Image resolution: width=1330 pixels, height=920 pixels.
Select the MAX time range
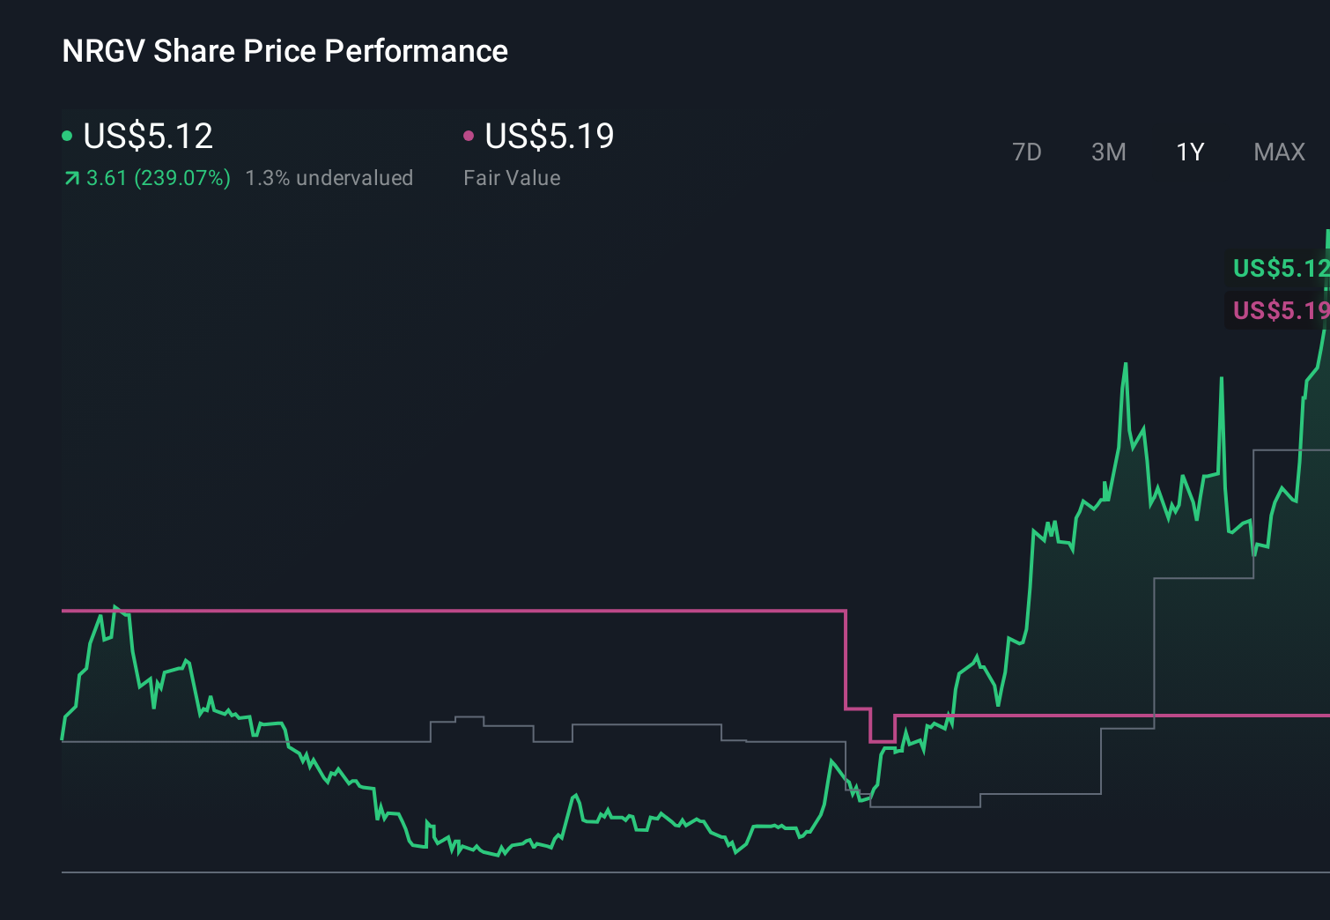point(1278,152)
